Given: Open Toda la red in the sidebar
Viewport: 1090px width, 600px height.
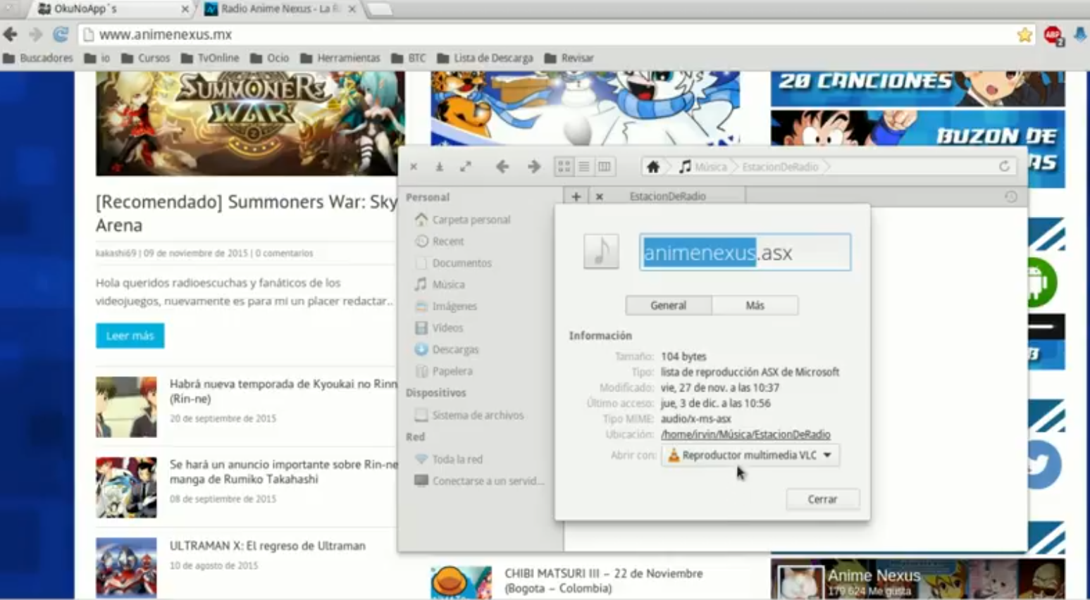Looking at the screenshot, I should click(449, 459).
